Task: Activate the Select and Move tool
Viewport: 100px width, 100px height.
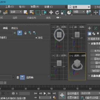Action: 51,12
